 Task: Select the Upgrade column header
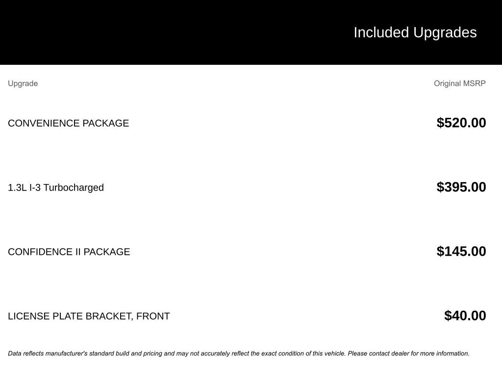23,83
